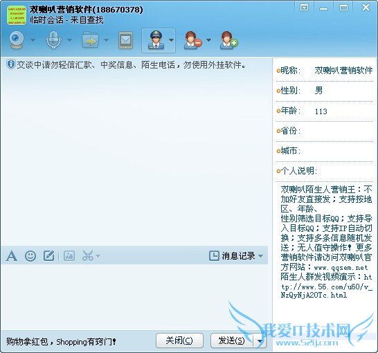Open 消息记录 message history
The width and height of the screenshot is (378, 353).
pyautogui.click(x=233, y=256)
